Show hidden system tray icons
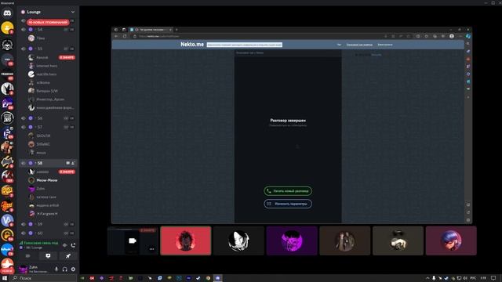502x282 pixels. point(427,278)
